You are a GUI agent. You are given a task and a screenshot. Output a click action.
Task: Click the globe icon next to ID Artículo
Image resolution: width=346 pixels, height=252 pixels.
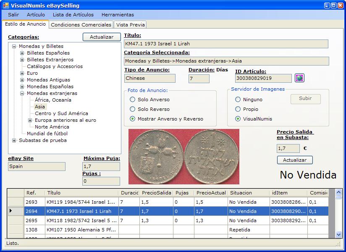pyautogui.click(x=299, y=78)
